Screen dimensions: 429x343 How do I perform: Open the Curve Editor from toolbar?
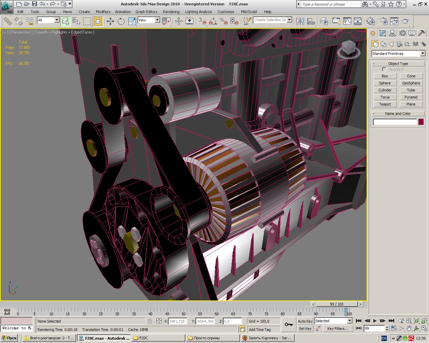click(347, 21)
